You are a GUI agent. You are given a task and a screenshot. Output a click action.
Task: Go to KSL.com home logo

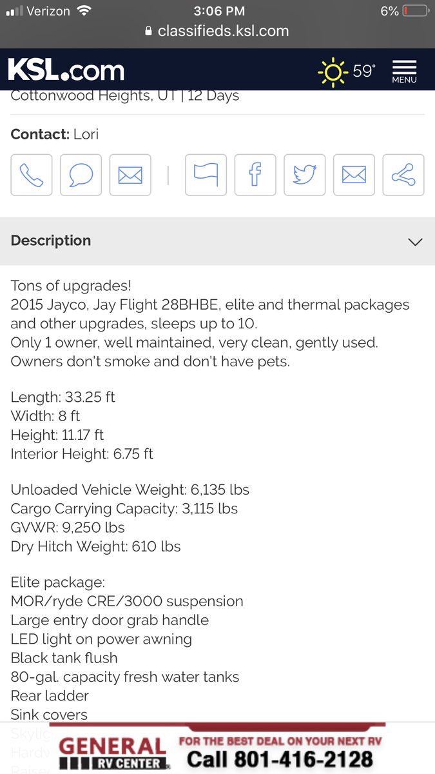click(66, 70)
